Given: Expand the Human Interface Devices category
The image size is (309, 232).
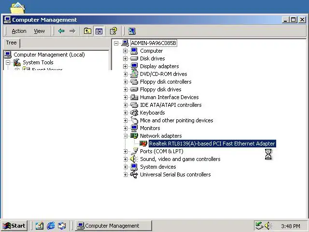Looking at the screenshot, I should [x=125, y=97].
